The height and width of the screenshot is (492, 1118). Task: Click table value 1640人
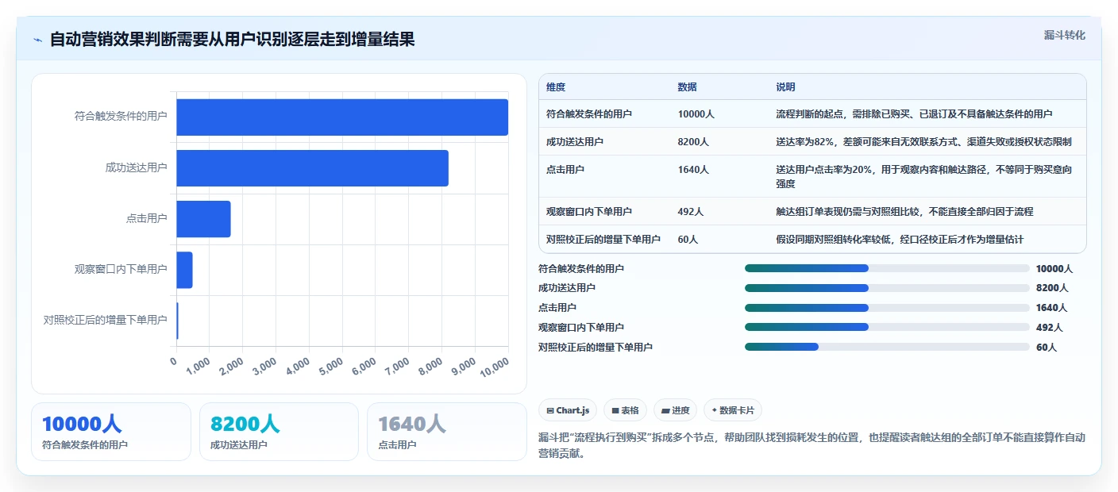[x=693, y=170]
